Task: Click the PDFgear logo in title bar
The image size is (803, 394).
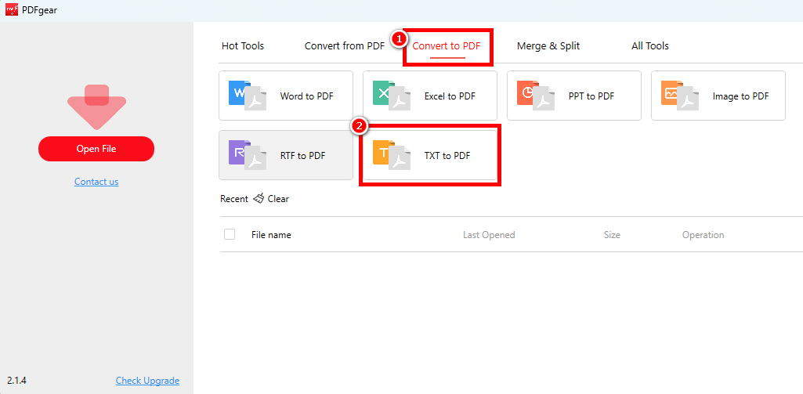Action: click(x=12, y=10)
